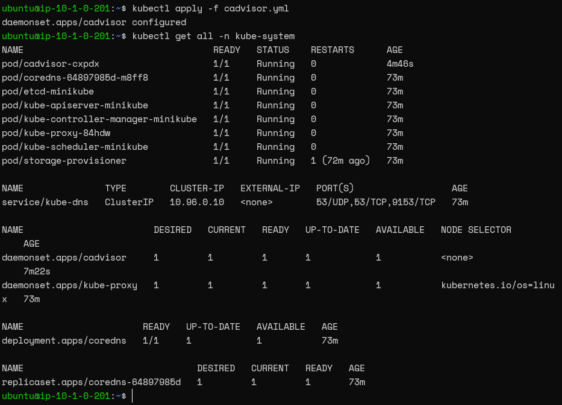Select the cadvisor daemonset age 7m22s

click(x=37, y=271)
